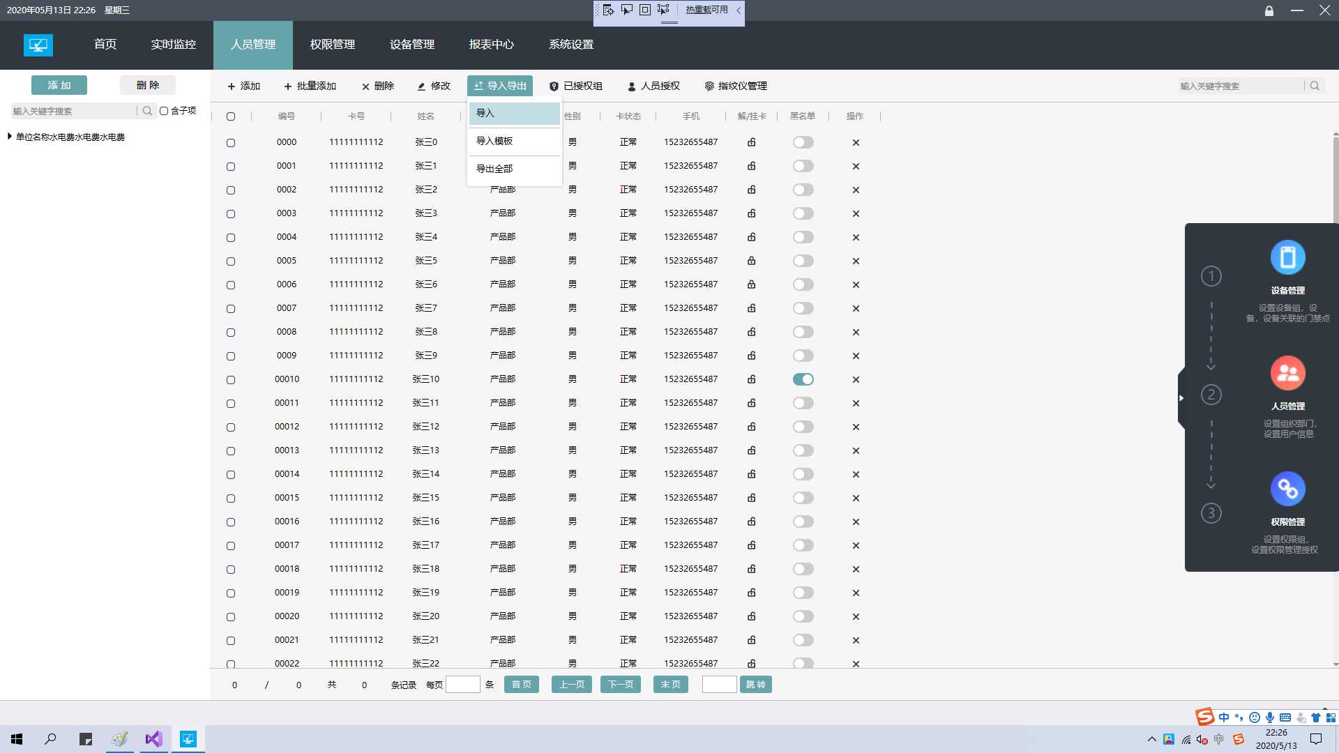
Task: Click 已授权组 shield toolbar item
Action: (x=576, y=86)
